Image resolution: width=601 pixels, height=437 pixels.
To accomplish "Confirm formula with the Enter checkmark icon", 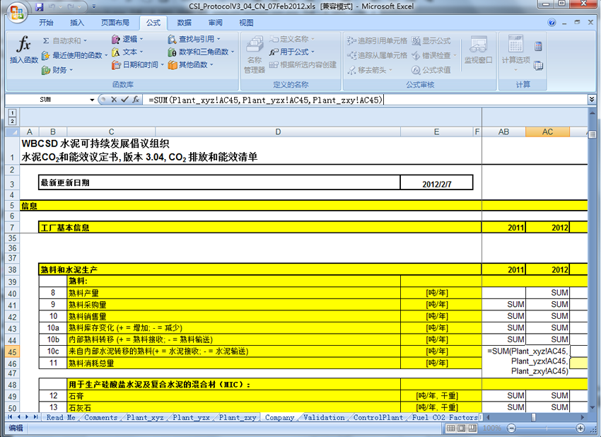I will click(x=124, y=100).
